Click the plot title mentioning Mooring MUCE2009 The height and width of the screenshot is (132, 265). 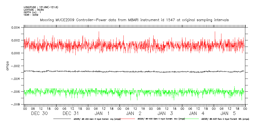pos(134,20)
